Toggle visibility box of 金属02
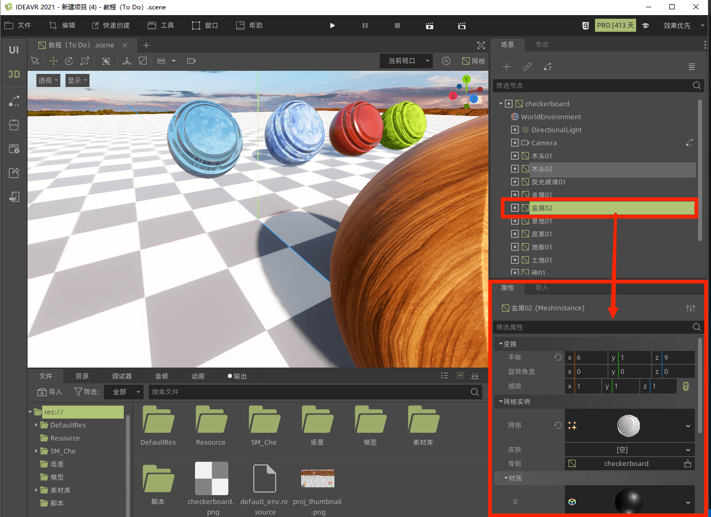711x517 pixels. pyautogui.click(x=515, y=208)
